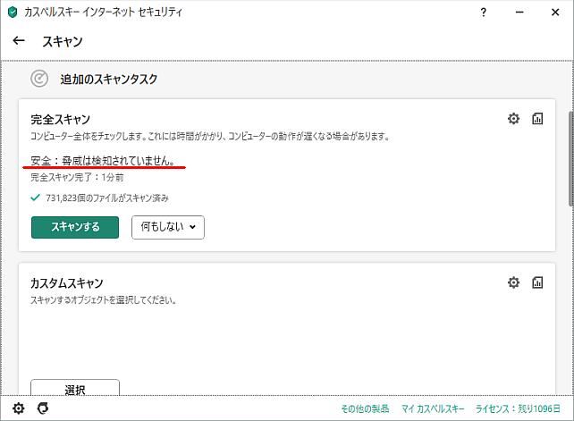Click the スキャンするオブジェクトを選択してください text
Image resolution: width=574 pixels, height=421 pixels.
(103, 300)
